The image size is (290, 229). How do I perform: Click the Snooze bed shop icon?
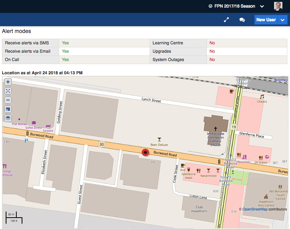(48, 126)
